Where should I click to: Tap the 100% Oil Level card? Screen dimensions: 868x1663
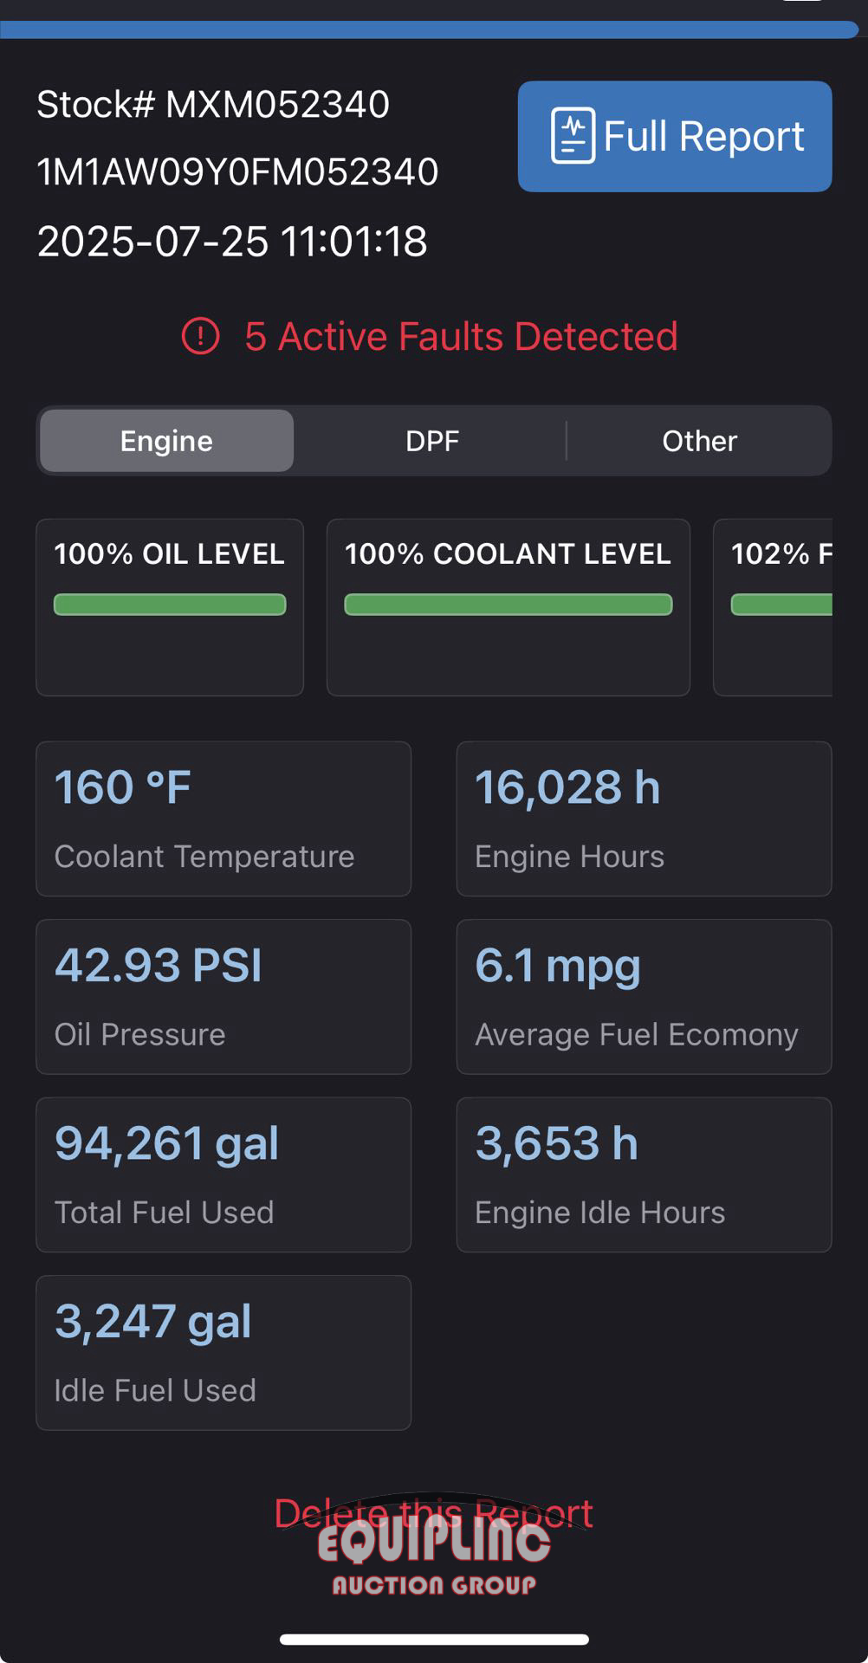(170, 606)
